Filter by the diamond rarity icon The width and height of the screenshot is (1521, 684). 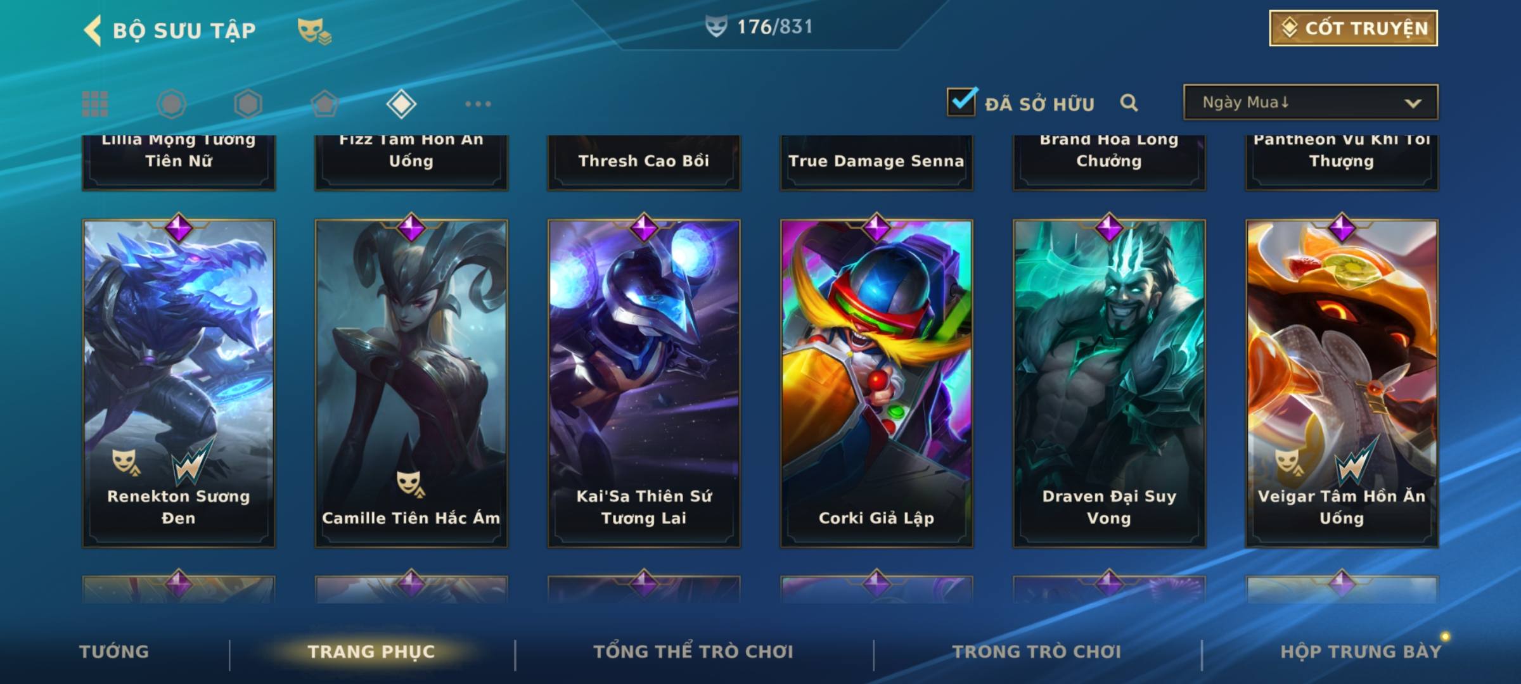401,104
